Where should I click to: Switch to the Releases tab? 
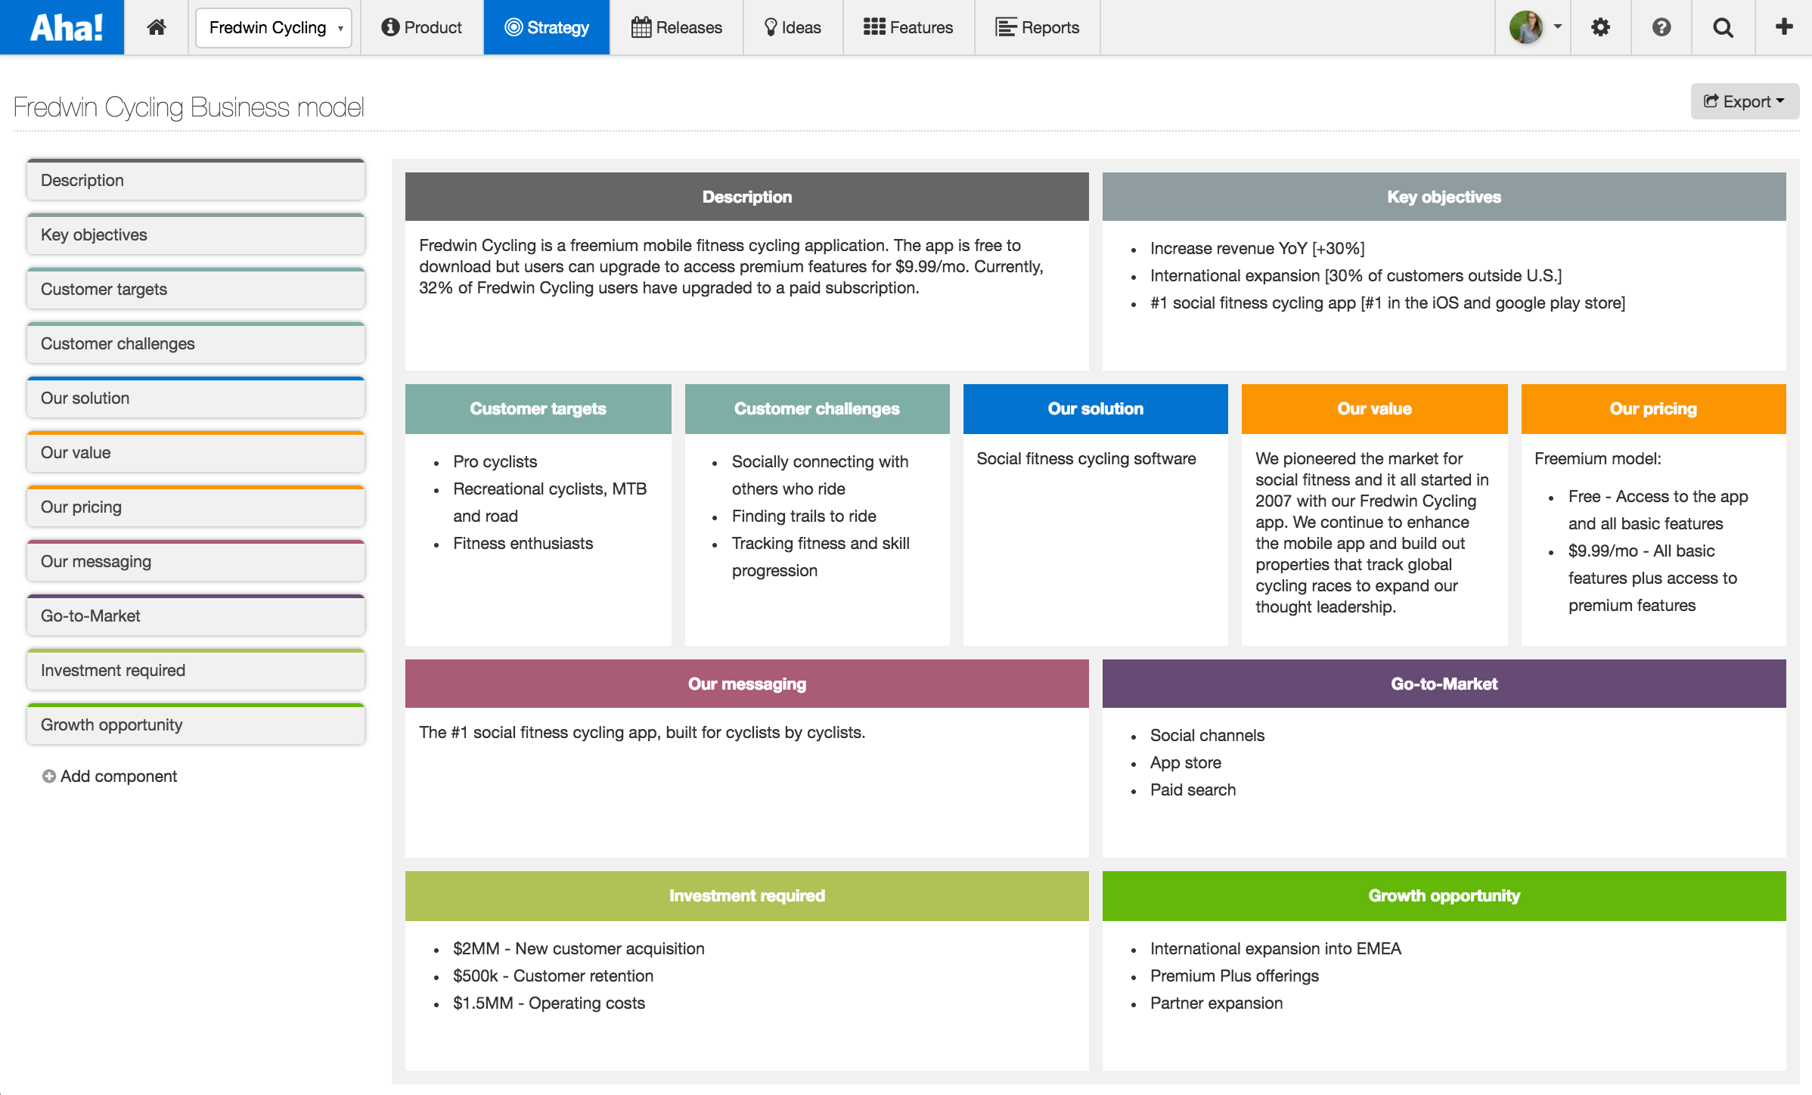pyautogui.click(x=677, y=27)
